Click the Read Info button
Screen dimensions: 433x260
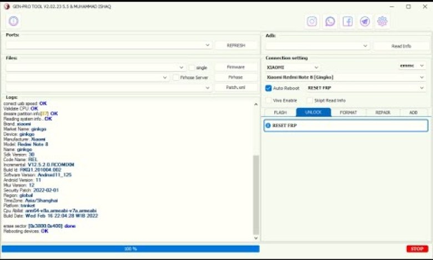tap(401, 46)
